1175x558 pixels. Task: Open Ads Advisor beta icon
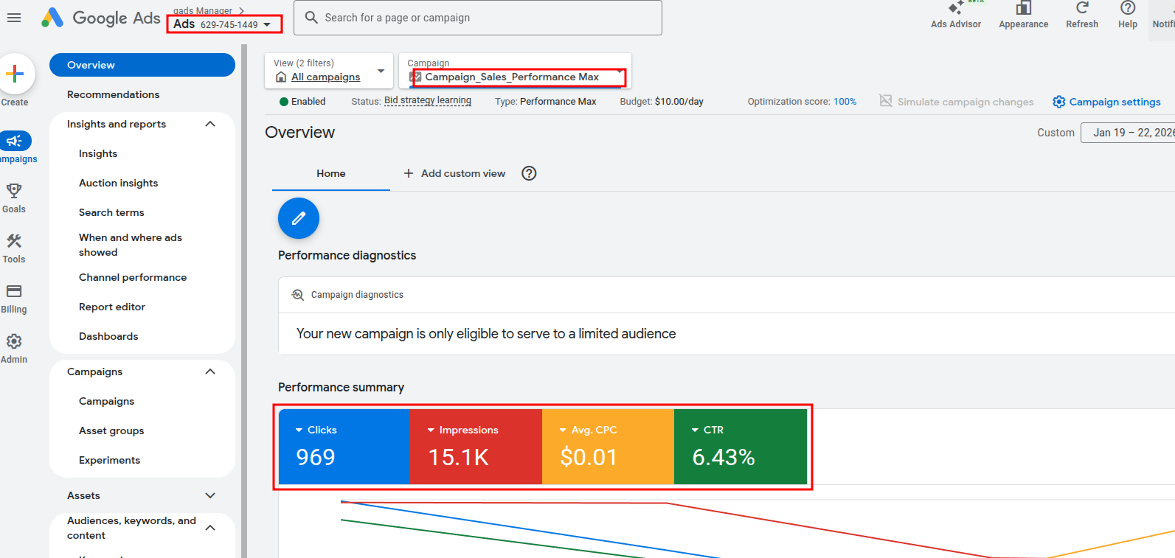[956, 8]
